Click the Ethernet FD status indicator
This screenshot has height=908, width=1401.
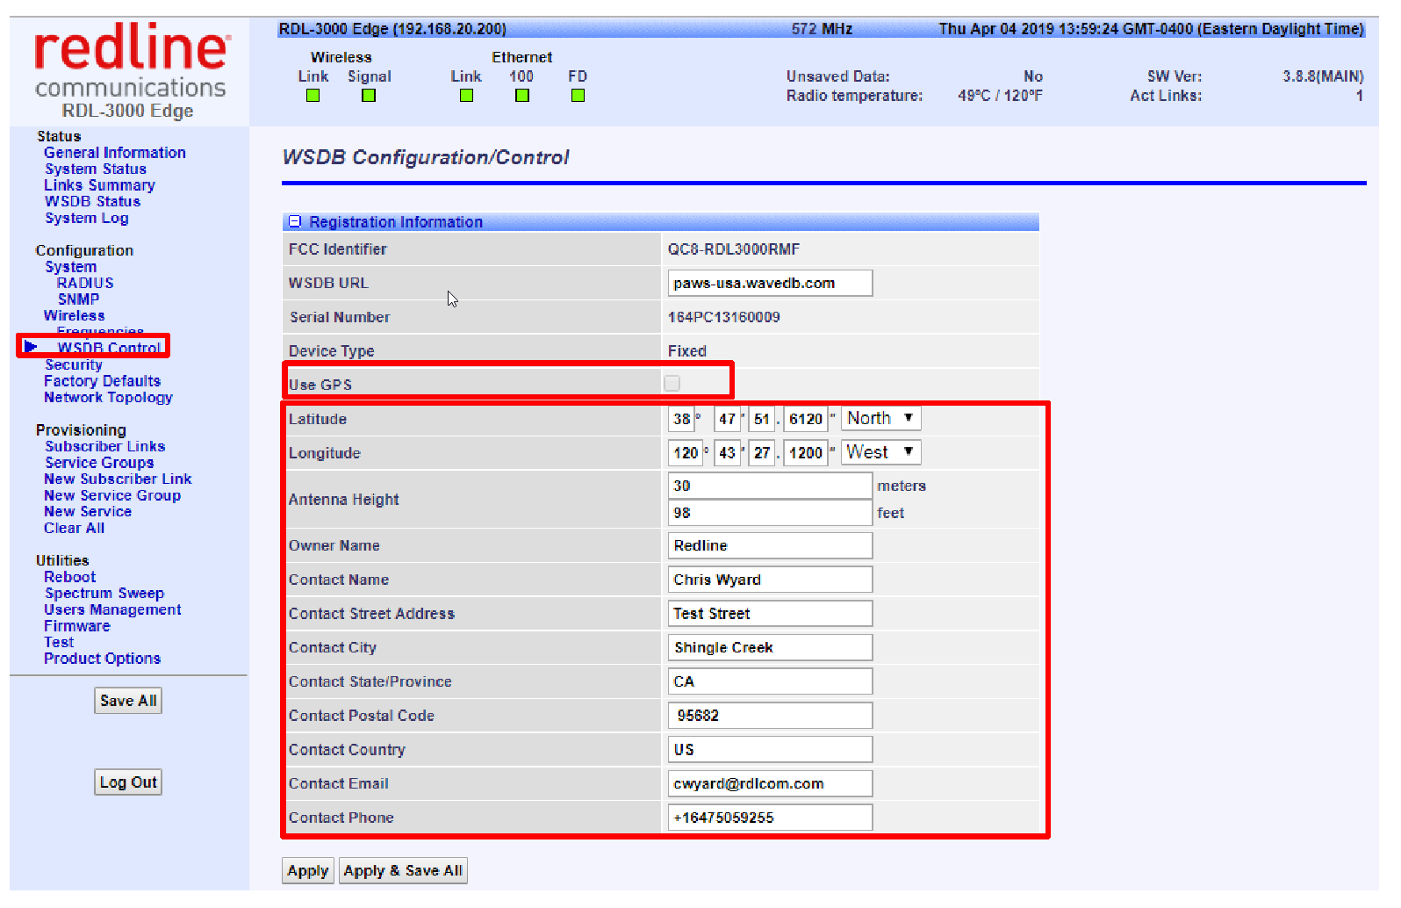point(578,96)
